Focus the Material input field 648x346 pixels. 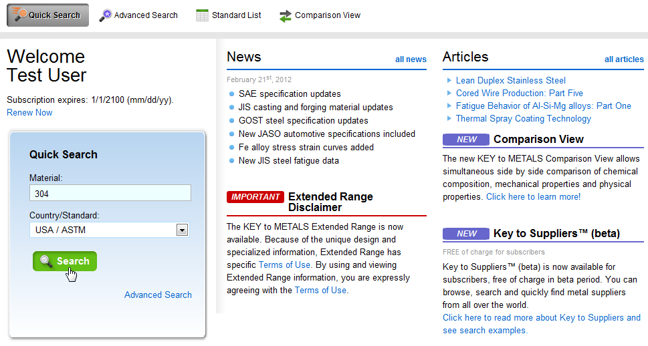point(110,193)
